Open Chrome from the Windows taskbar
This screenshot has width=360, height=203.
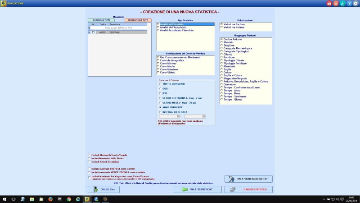pos(69,198)
